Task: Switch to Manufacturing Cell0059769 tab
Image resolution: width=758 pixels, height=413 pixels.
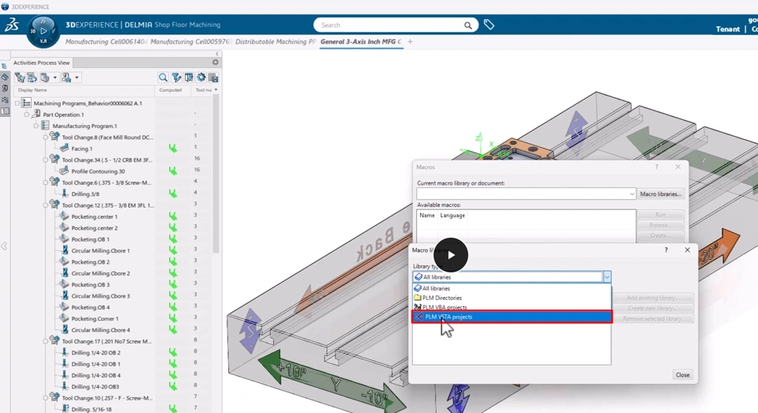Action: click(191, 42)
